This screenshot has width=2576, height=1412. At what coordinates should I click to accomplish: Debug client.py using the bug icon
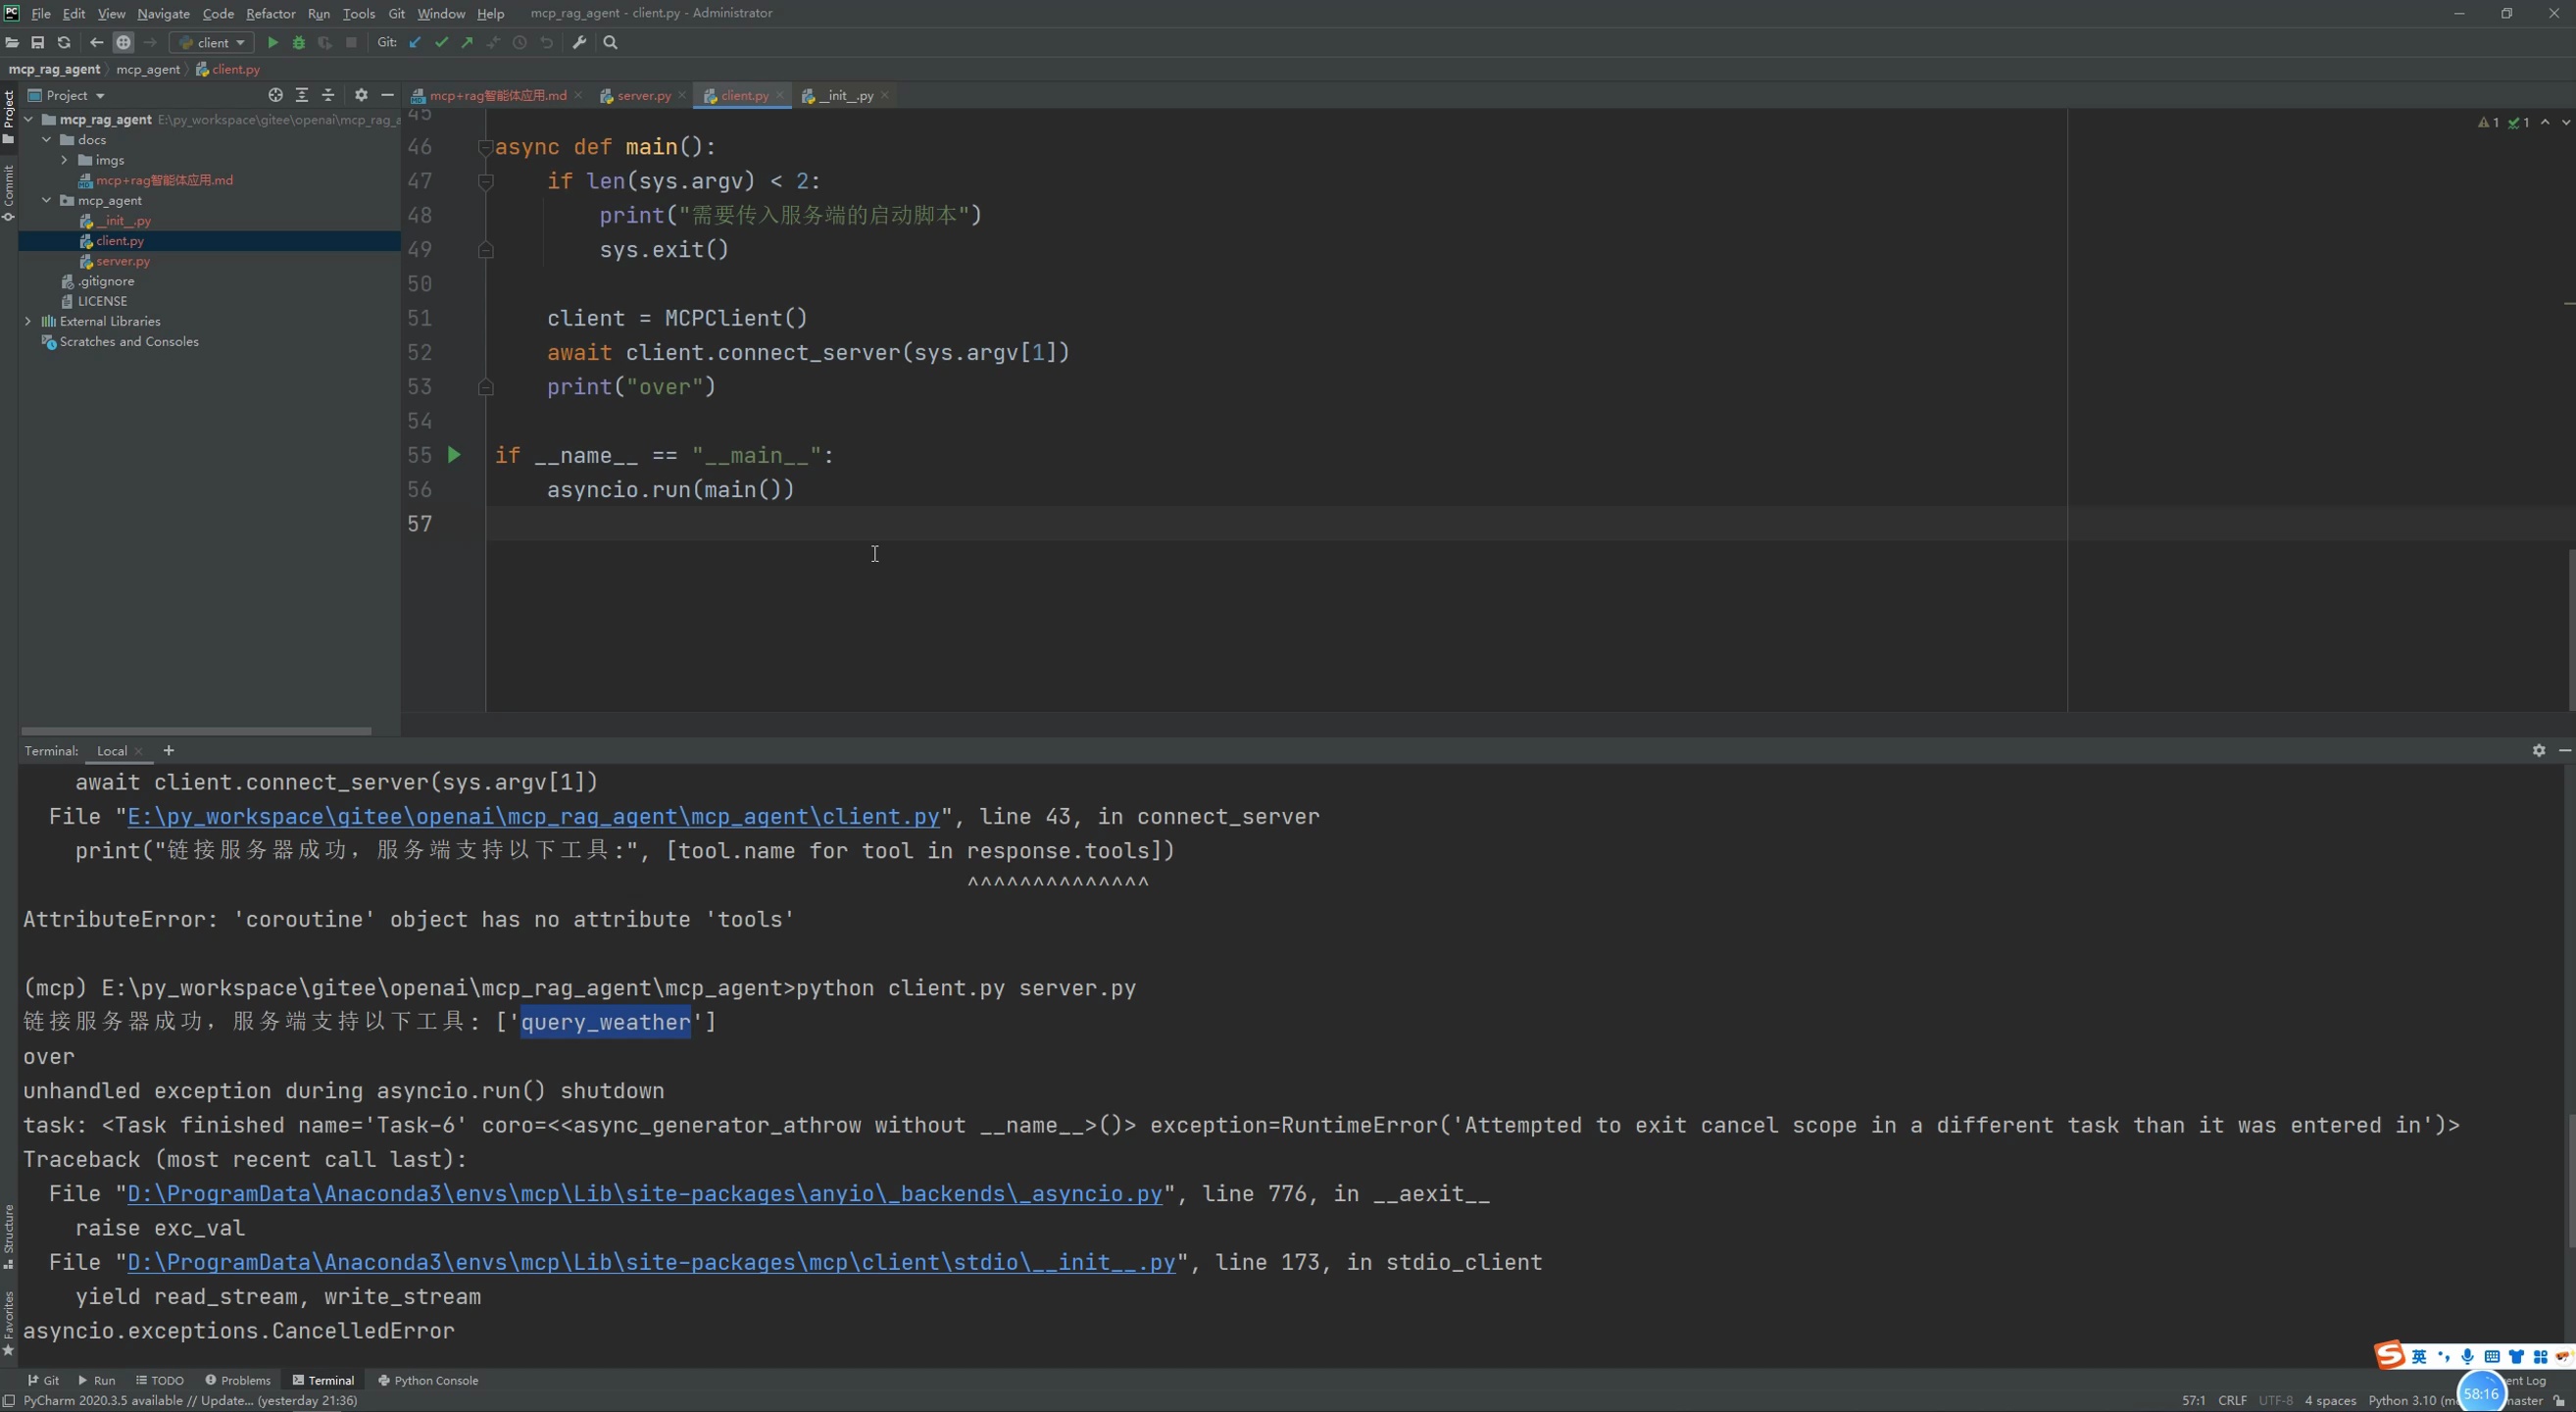tap(298, 42)
